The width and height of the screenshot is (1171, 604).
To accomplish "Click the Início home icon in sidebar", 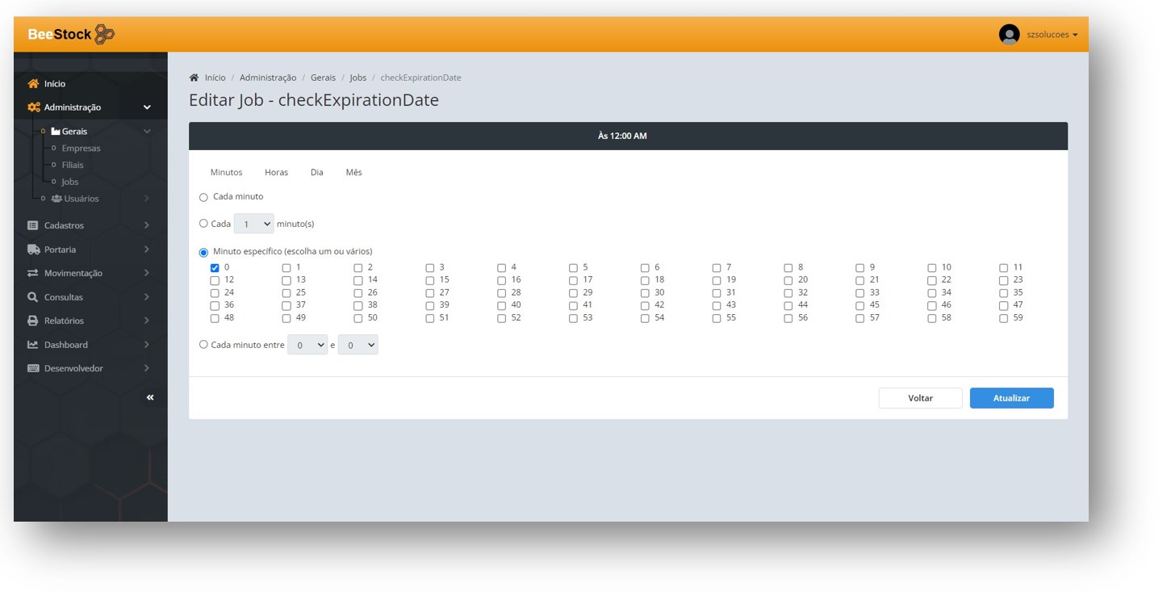I will coord(33,84).
